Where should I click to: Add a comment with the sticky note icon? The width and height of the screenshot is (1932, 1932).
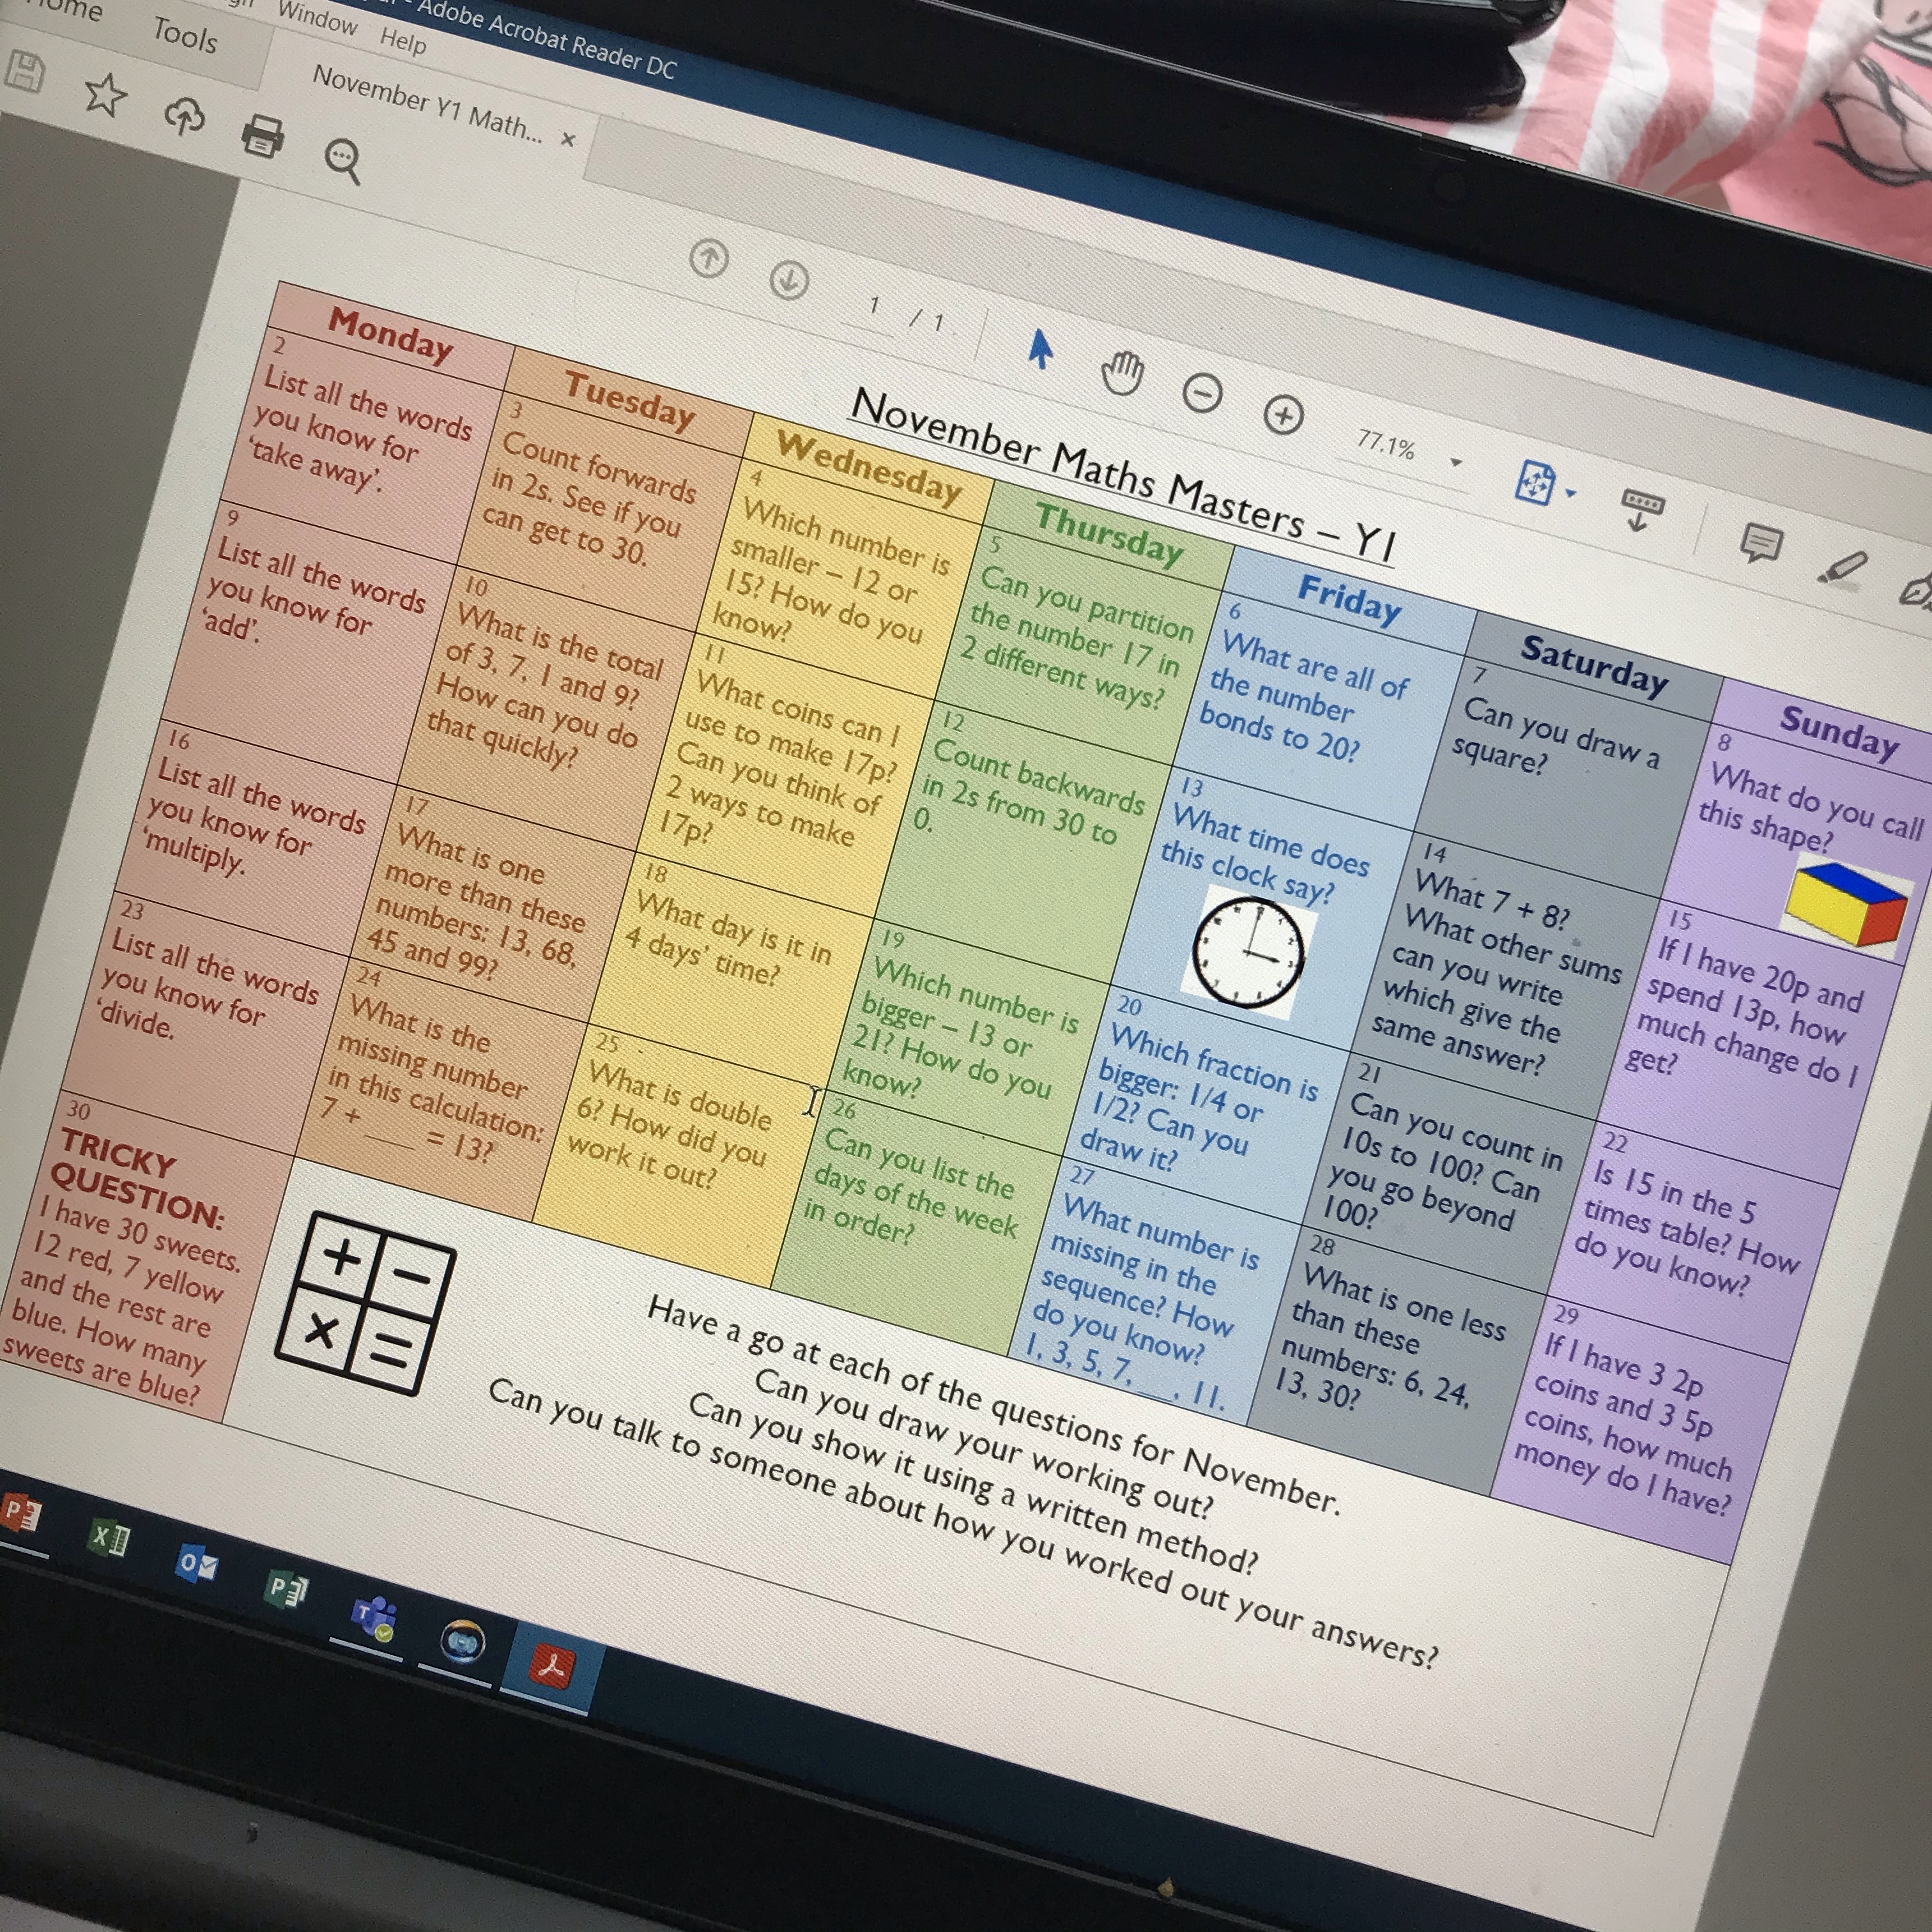(x=1760, y=543)
